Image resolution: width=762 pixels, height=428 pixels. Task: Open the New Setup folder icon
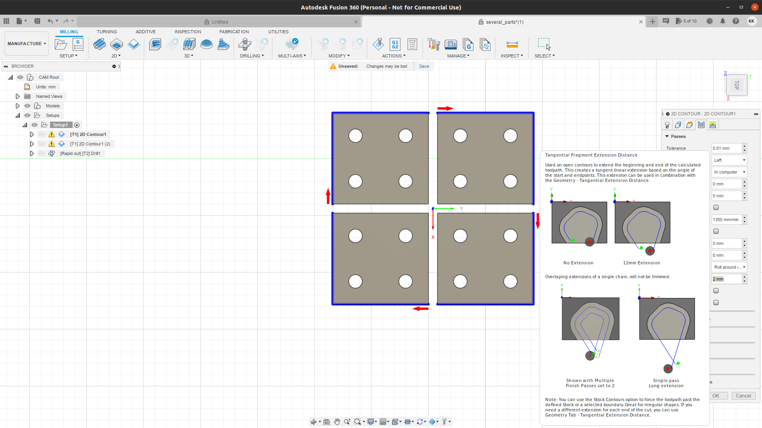pyautogui.click(x=61, y=44)
